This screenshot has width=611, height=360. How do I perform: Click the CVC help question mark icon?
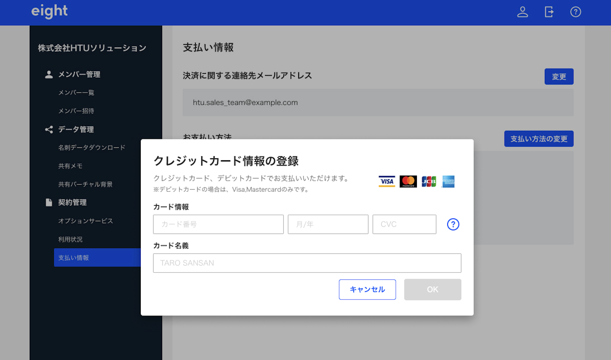click(453, 224)
